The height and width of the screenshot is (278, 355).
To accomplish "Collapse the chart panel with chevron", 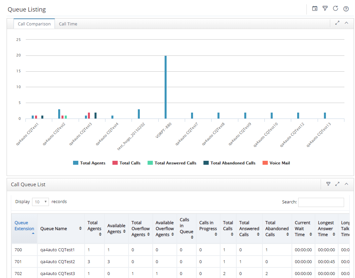I will (346, 23).
